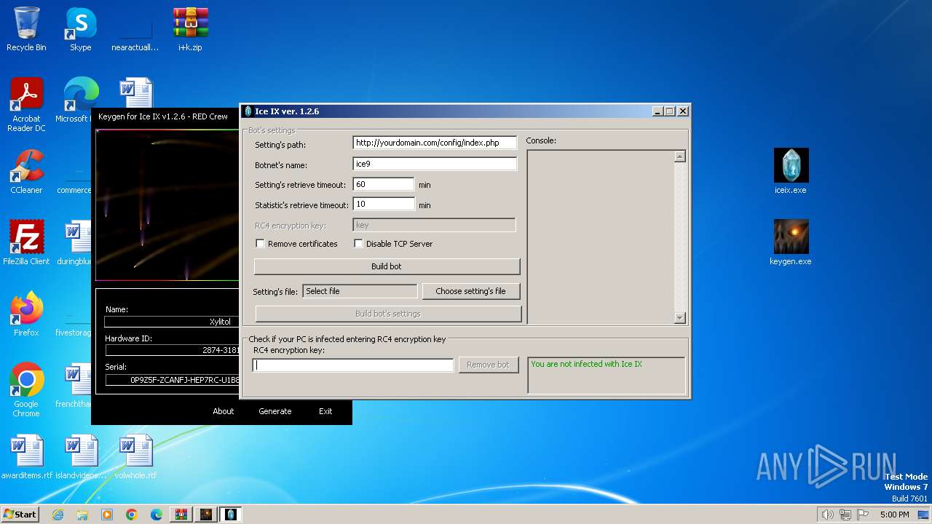The width and height of the screenshot is (932, 524).
Task: Minimize the Ice IX window
Action: click(657, 111)
